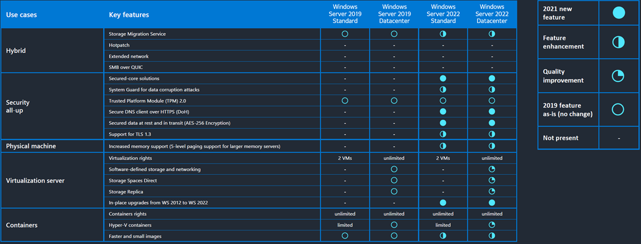
Task: Click the half circle beside Feature enhancement
Action: [x=619, y=43]
